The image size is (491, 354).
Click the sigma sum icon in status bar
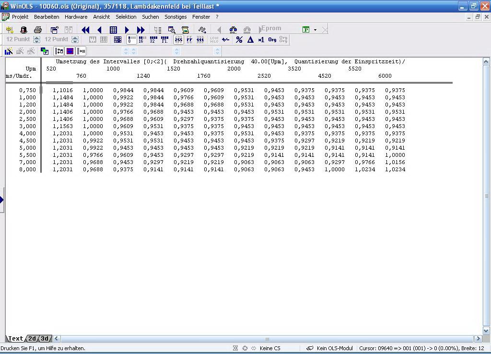click(x=235, y=348)
